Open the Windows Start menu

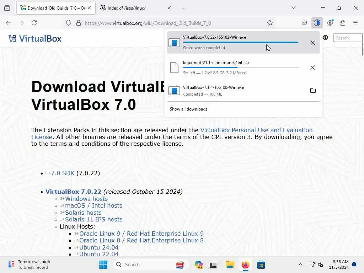point(103,264)
